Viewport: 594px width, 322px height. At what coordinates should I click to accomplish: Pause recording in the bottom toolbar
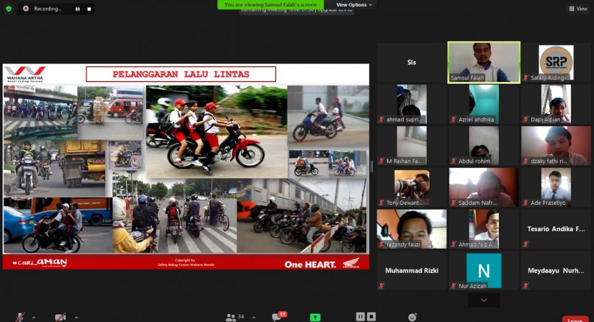360,316
